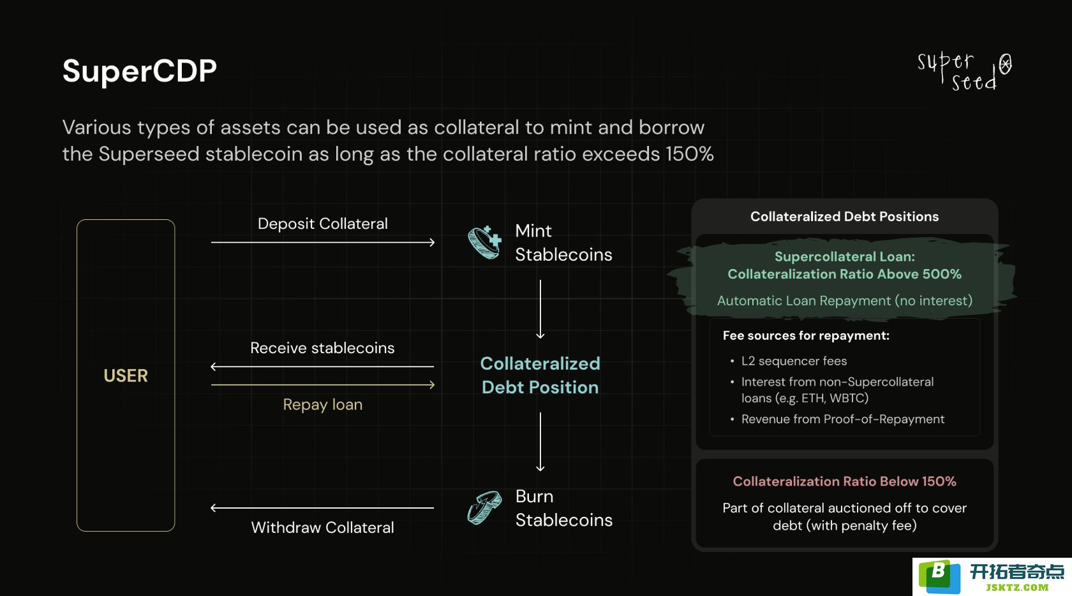1072x596 pixels.
Task: Select the USER box
Action: (x=126, y=375)
